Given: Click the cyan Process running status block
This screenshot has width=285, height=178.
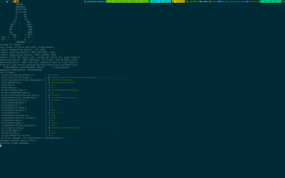Looking at the screenshot, I should point(160,1).
